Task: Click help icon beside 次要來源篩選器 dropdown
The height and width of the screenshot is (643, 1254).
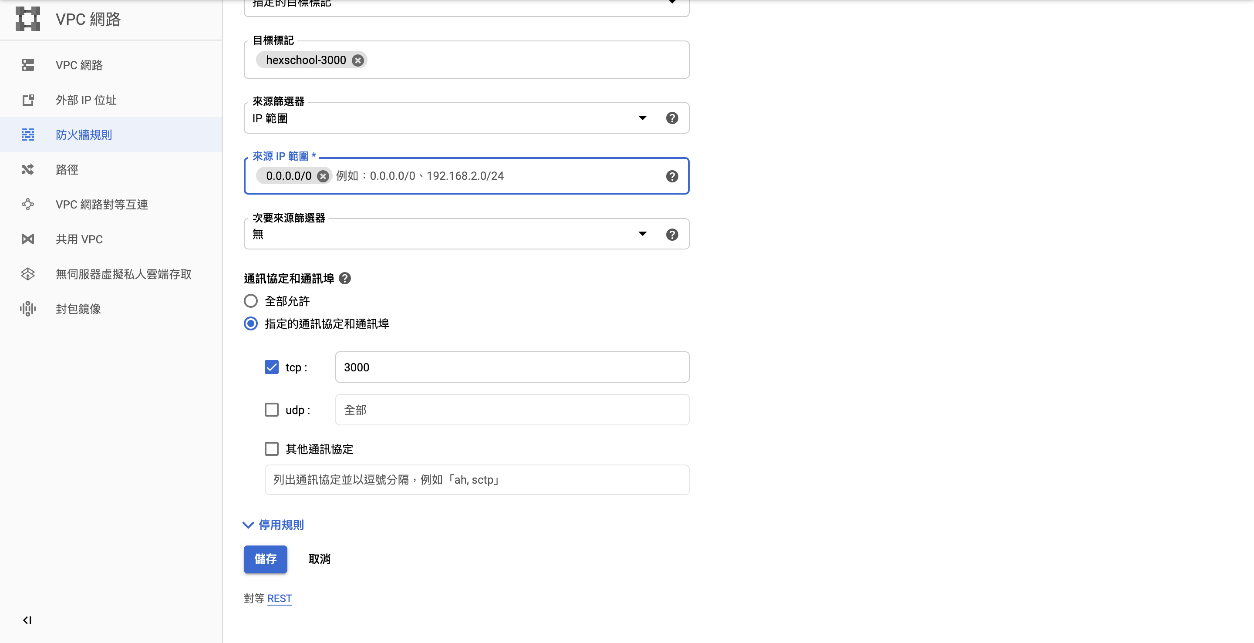Action: 672,235
